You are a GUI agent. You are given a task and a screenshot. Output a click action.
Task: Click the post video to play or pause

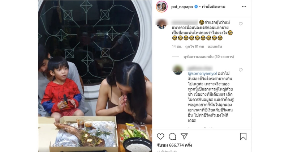[95, 76]
